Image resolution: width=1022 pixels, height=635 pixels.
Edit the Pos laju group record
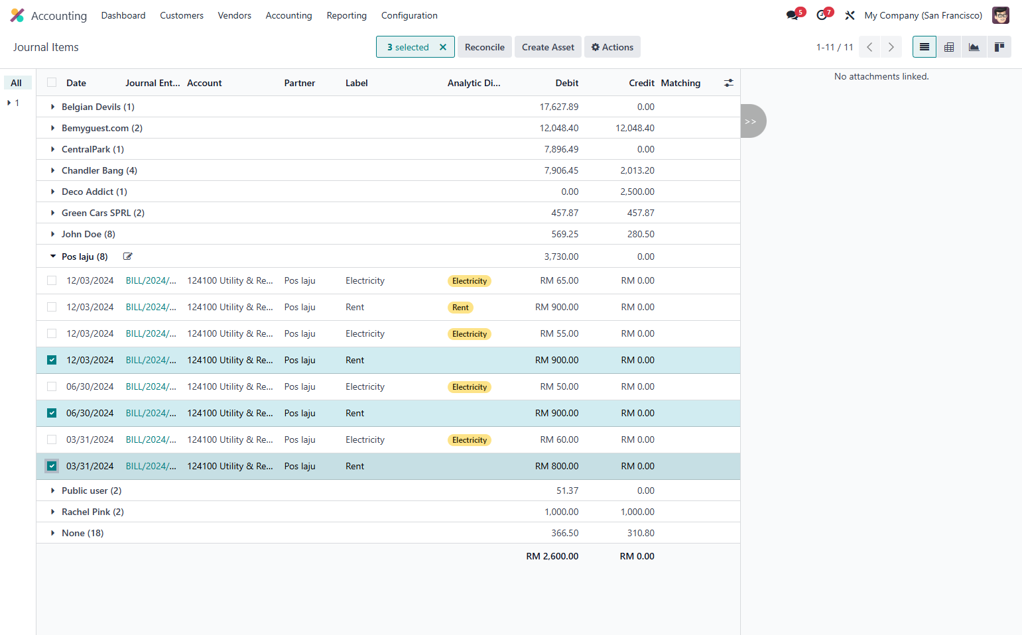point(128,257)
